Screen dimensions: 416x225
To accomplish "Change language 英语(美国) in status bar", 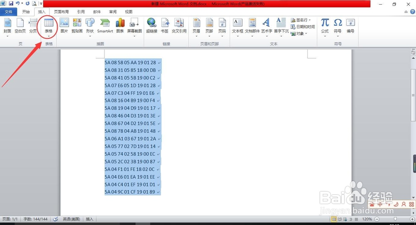I will click(x=72, y=219).
